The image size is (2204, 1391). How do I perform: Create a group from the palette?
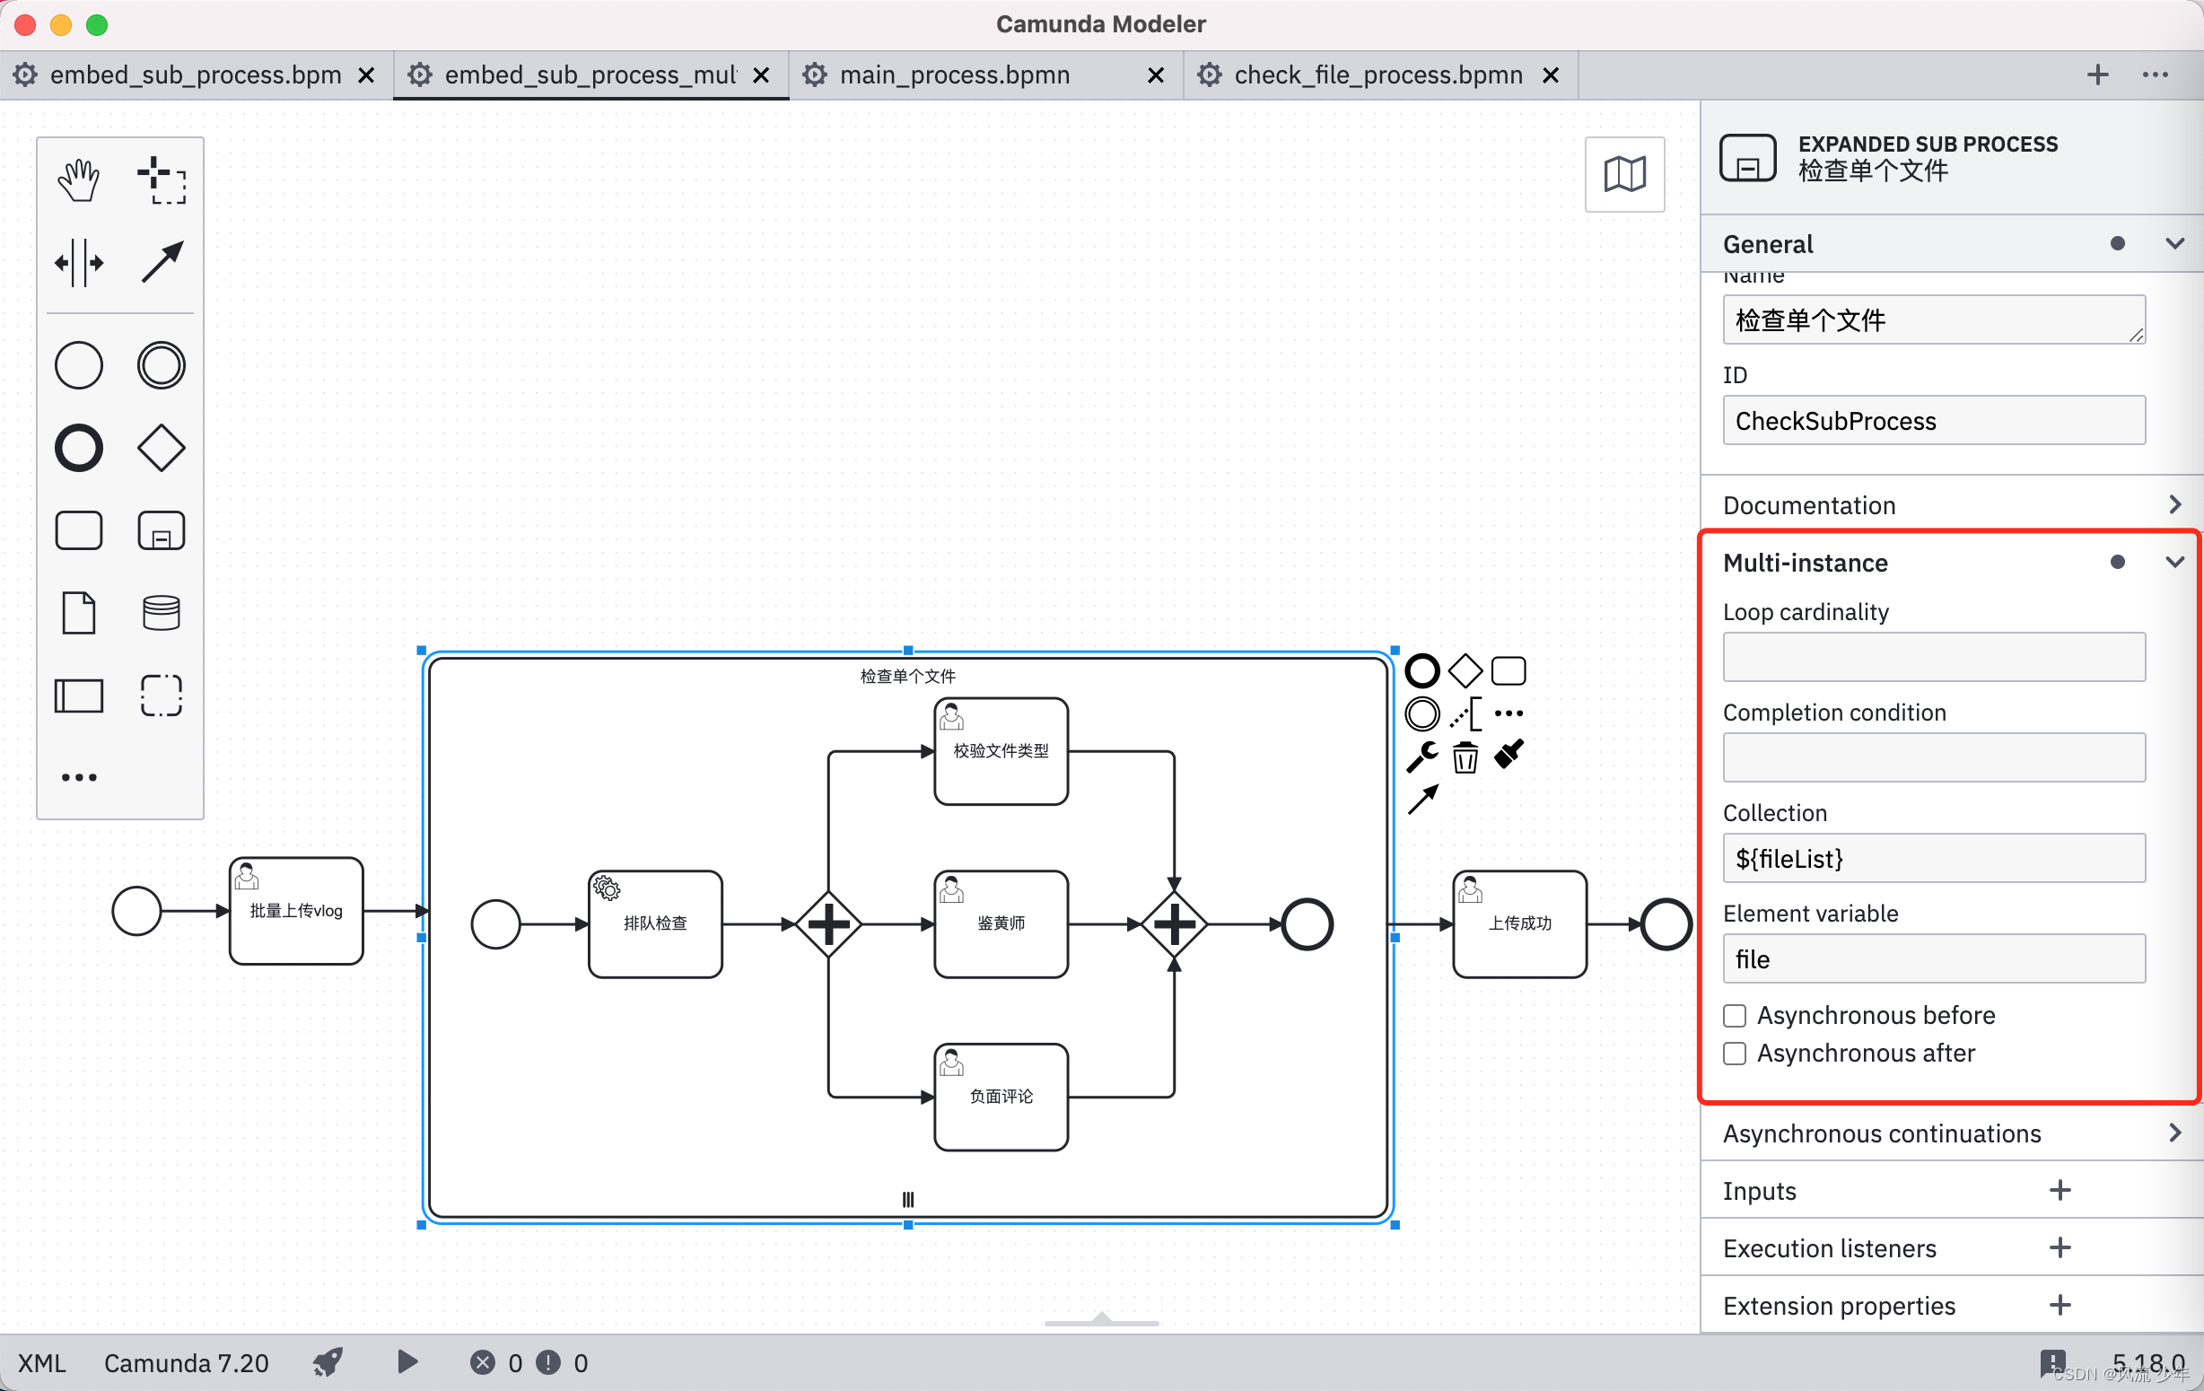point(162,695)
